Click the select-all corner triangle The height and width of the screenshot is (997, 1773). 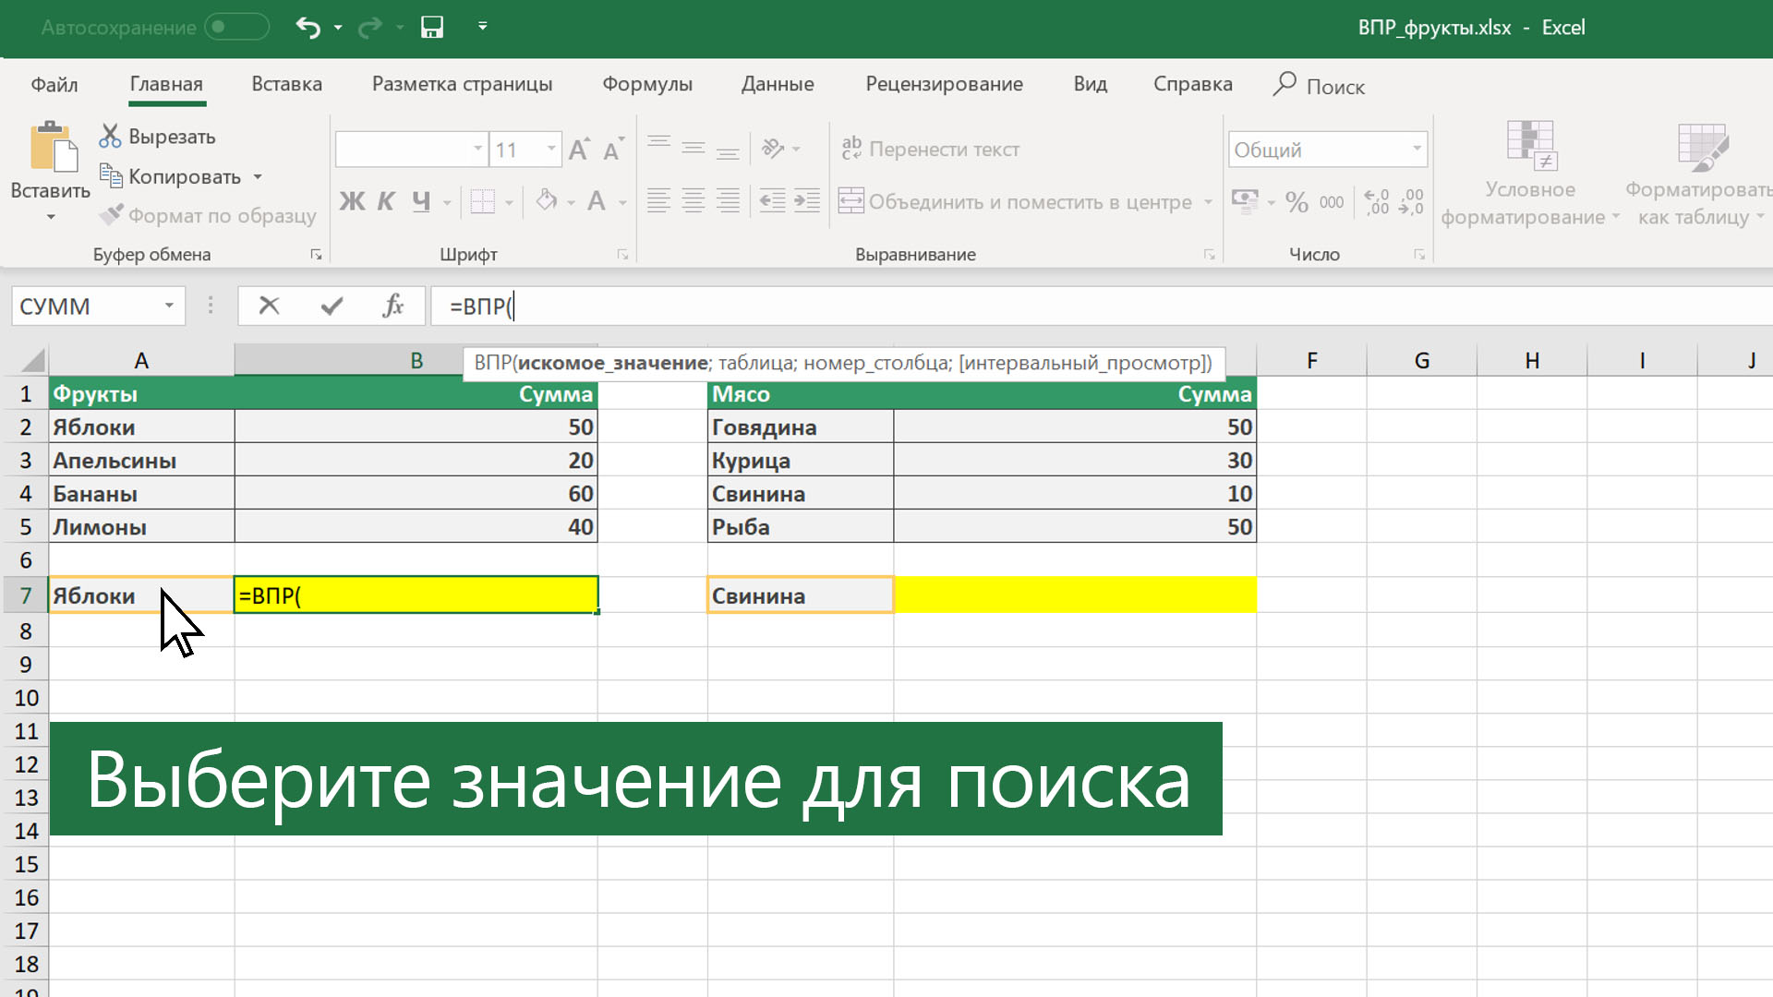tap(33, 360)
